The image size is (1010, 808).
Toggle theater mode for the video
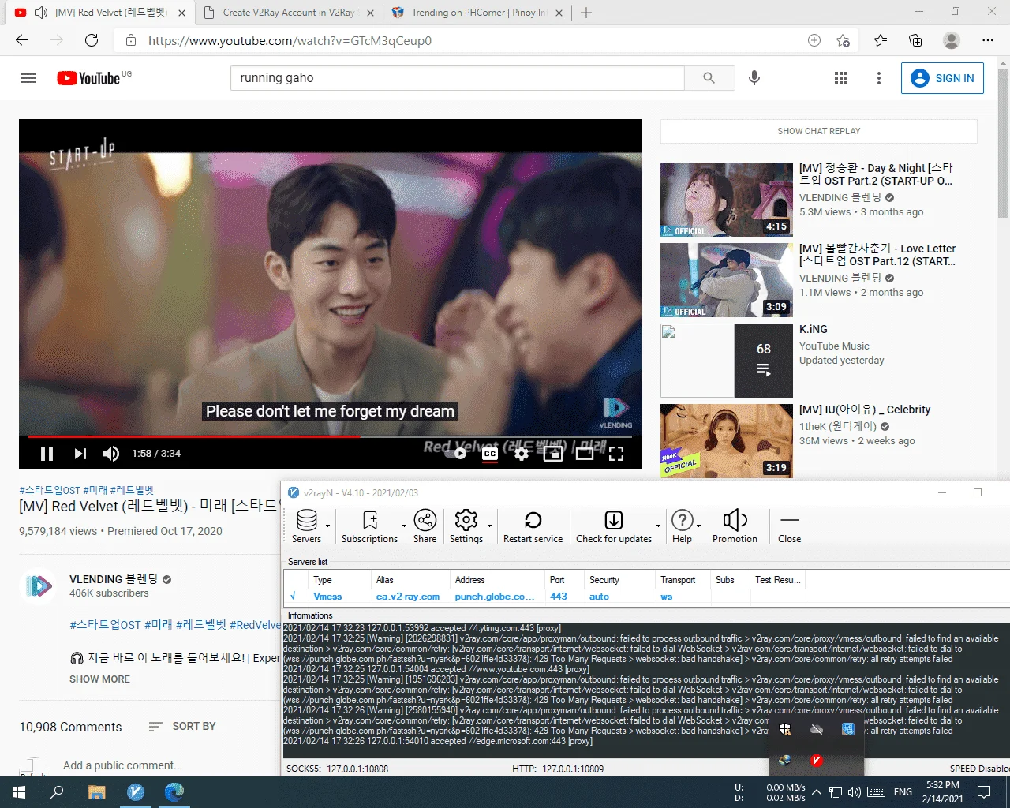(x=585, y=454)
